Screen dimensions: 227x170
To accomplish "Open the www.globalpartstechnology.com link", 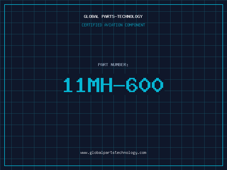I will pos(113,153).
